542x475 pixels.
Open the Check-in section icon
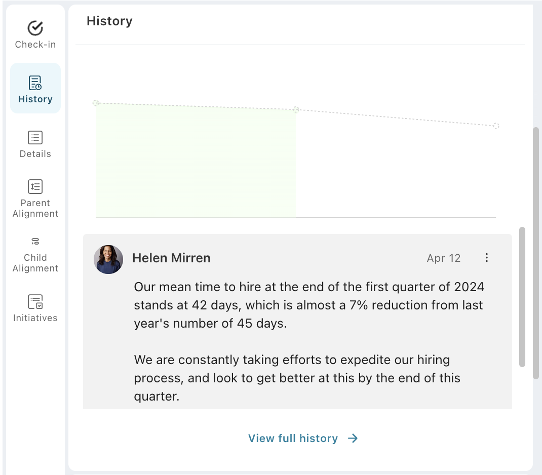pyautogui.click(x=35, y=28)
